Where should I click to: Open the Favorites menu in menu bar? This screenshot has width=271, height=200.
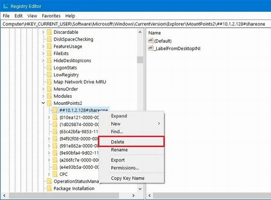[51, 16]
